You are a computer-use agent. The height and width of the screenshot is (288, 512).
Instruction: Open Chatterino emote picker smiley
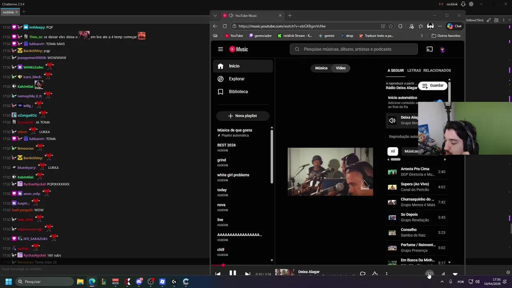pyautogui.click(x=508, y=272)
